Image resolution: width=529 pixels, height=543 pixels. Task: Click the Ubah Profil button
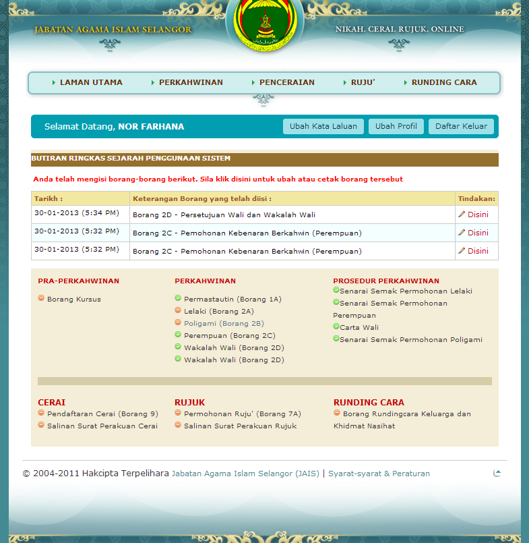point(396,126)
